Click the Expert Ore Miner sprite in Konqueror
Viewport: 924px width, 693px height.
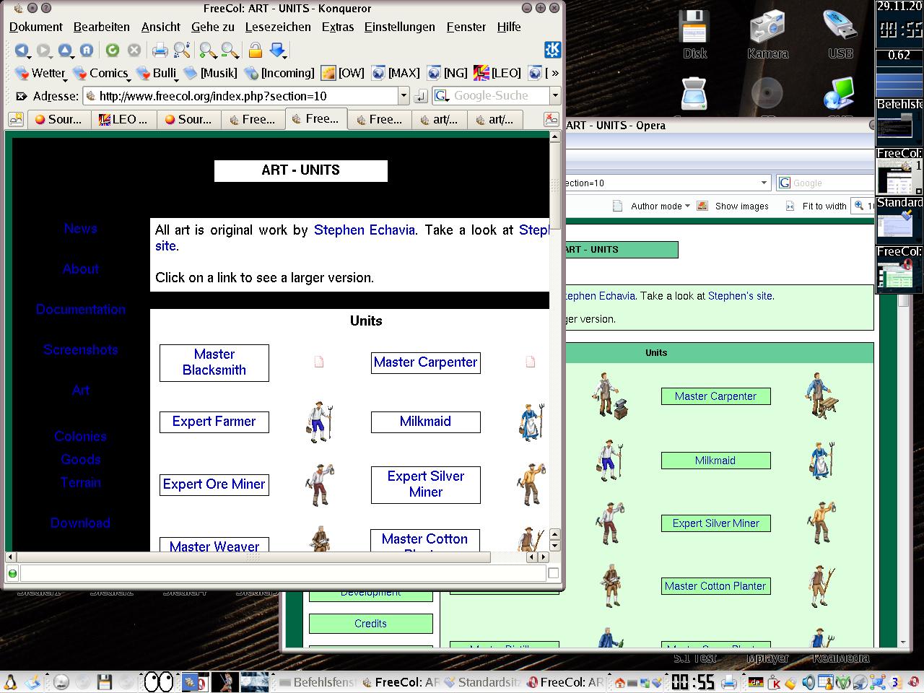click(x=320, y=484)
